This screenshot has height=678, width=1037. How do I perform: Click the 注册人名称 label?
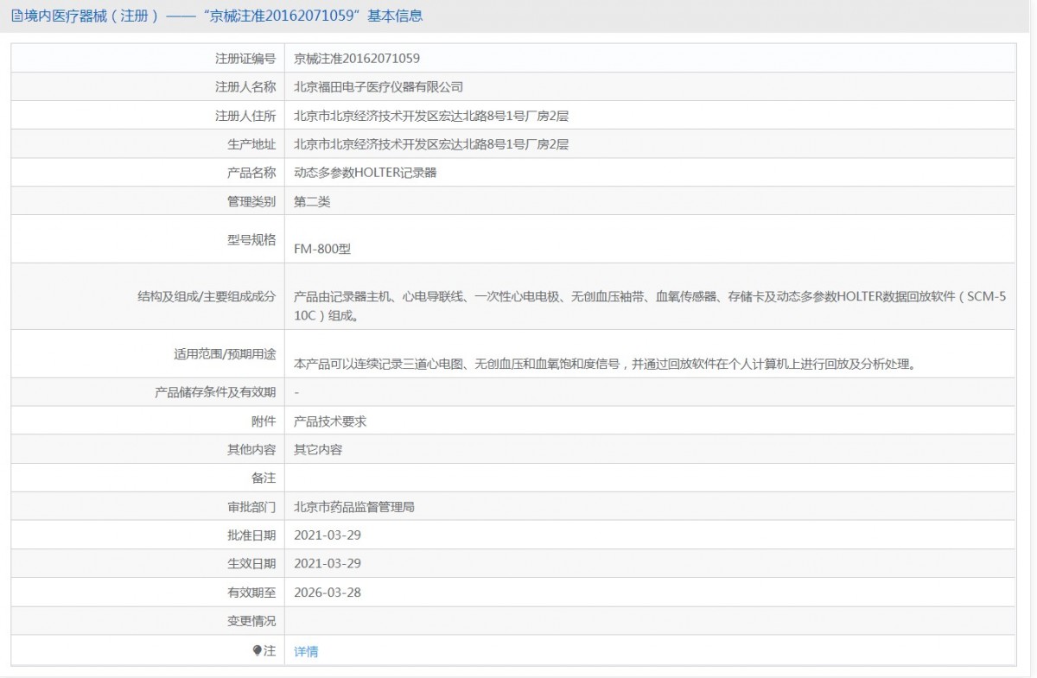[x=245, y=86]
